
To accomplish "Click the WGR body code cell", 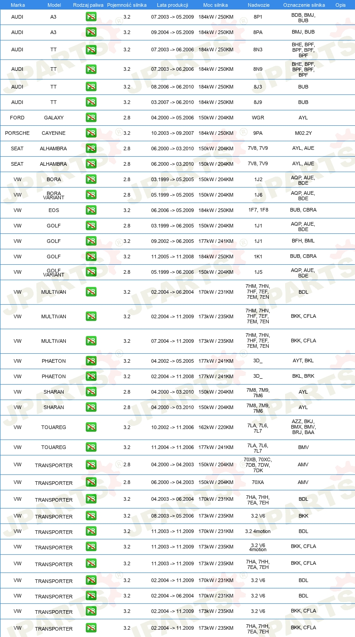I will (258, 118).
